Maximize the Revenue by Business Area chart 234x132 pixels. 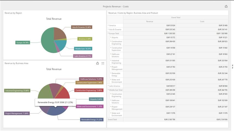103,63
